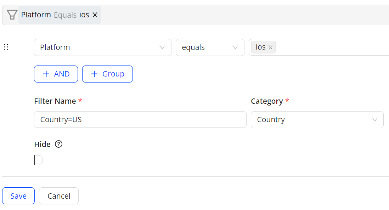Add a new filter Group
389x210 pixels.
(x=107, y=74)
